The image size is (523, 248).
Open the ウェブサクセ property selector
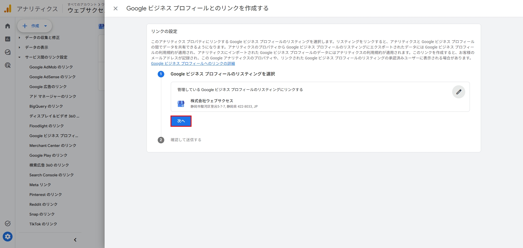tap(86, 10)
